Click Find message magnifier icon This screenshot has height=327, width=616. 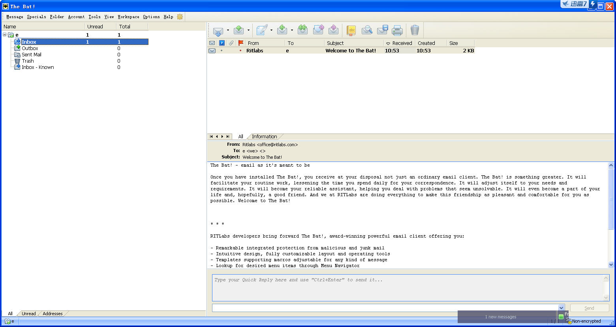[x=367, y=30]
